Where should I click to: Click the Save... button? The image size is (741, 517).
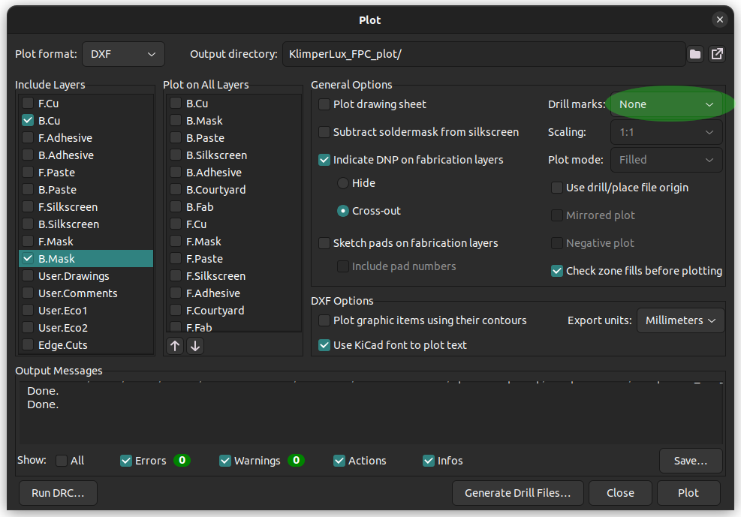coord(691,461)
